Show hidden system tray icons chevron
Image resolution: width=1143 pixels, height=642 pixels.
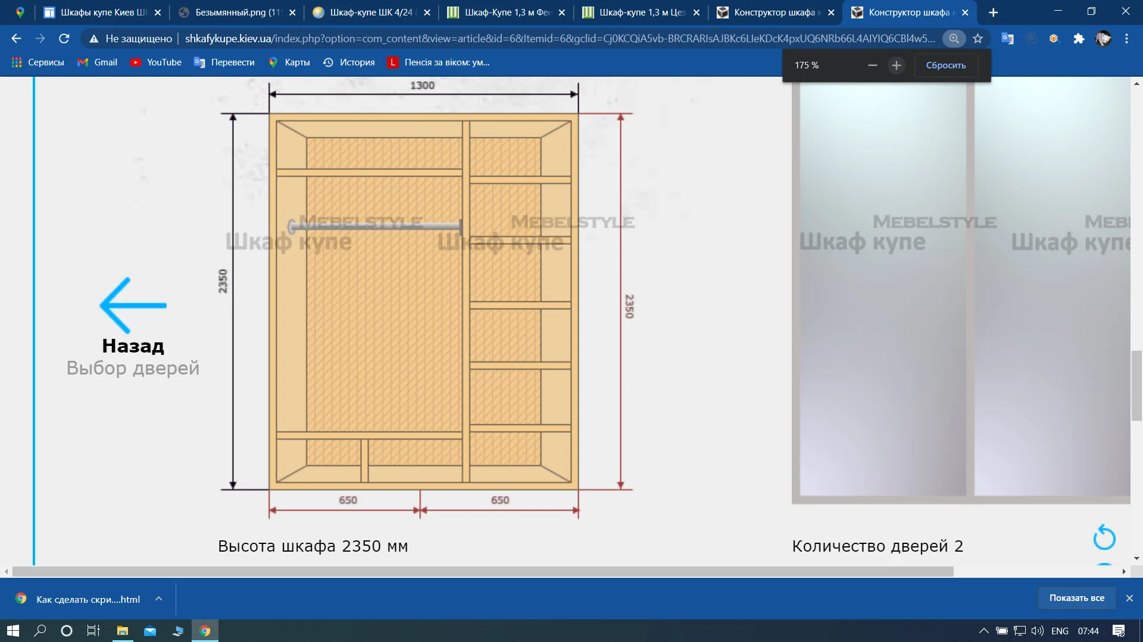tap(983, 631)
